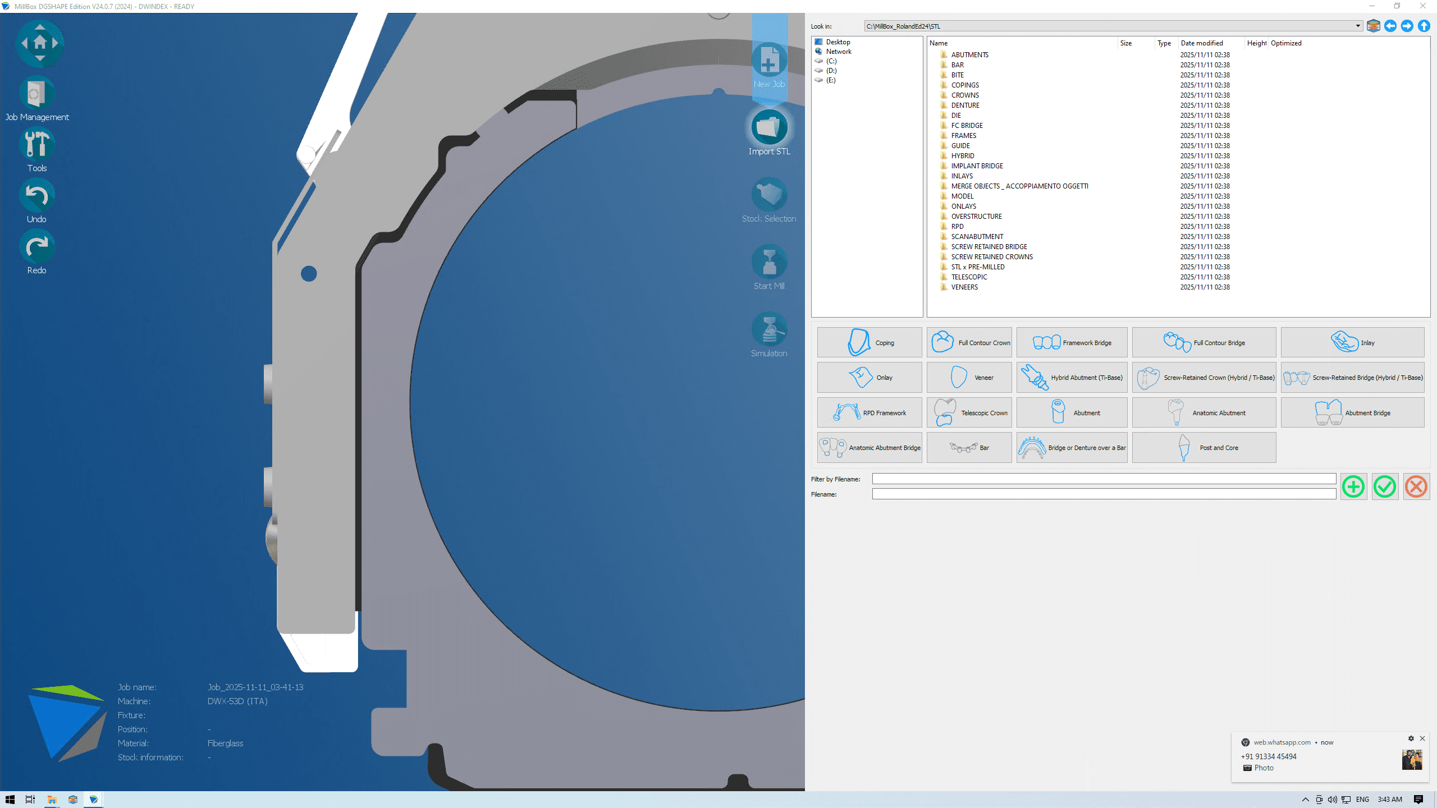Close the WhatsApp notification popup
This screenshot has width=1437, height=808.
1422,738
